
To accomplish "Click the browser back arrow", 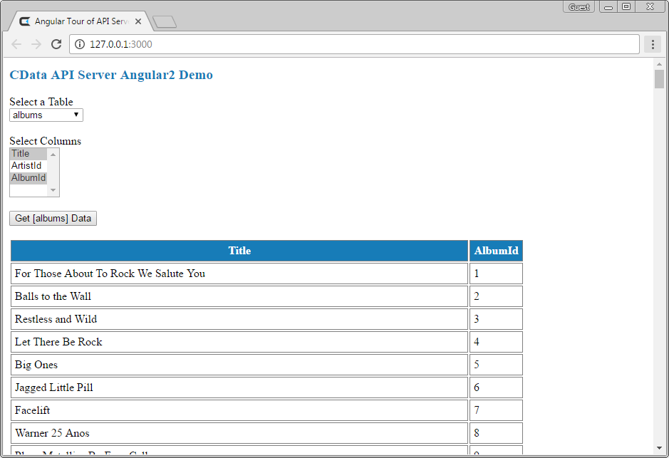I will [x=16, y=44].
